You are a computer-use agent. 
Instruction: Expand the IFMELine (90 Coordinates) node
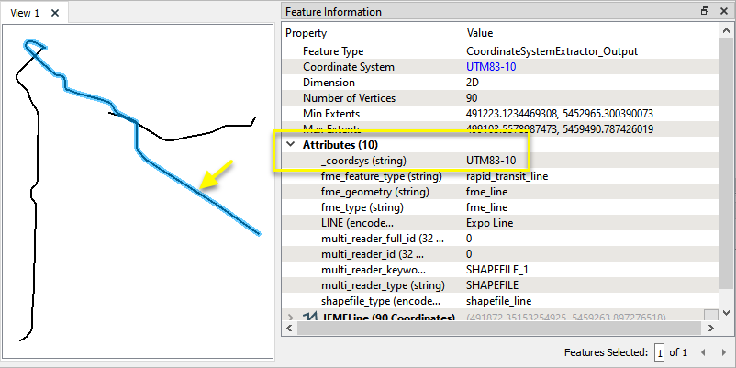[x=291, y=318]
